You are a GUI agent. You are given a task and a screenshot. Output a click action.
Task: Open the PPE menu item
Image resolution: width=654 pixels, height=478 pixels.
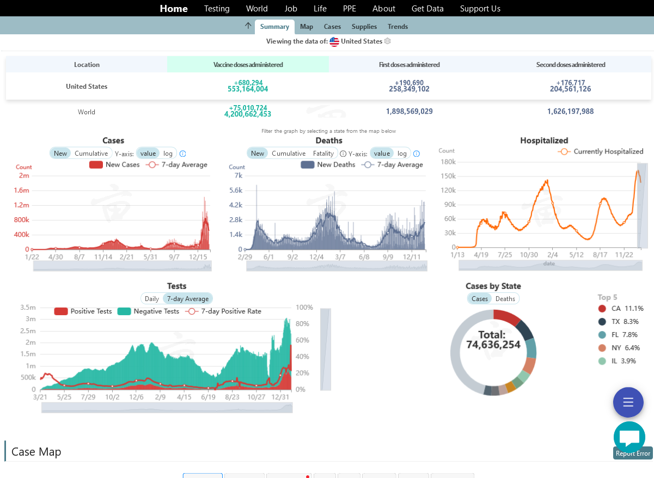click(x=350, y=9)
